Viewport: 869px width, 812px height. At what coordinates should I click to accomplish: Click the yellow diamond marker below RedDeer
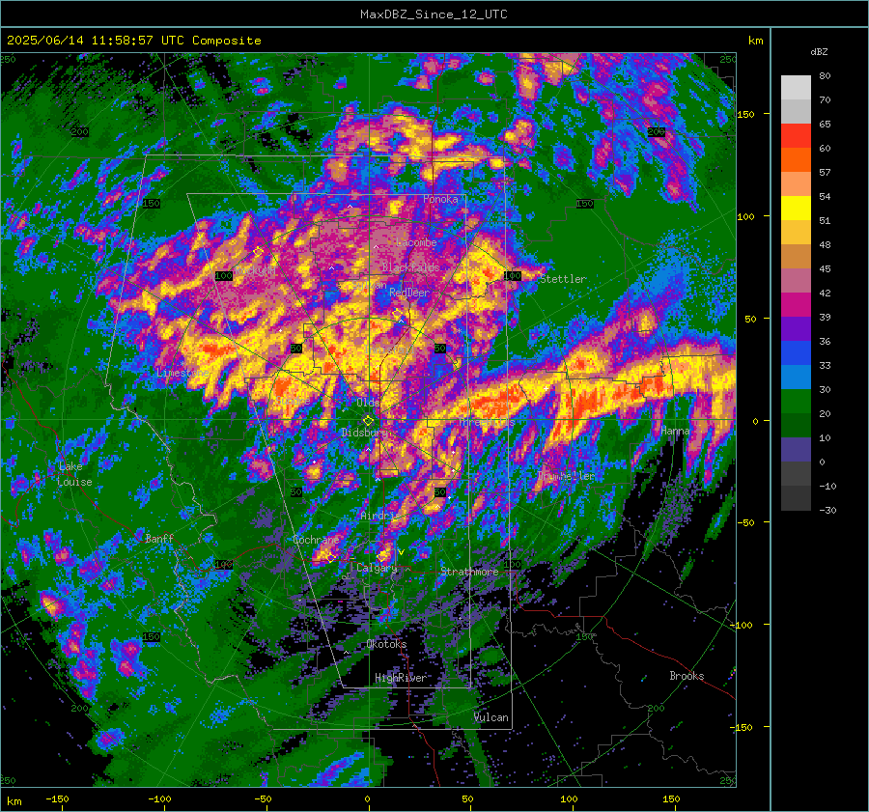point(398,314)
